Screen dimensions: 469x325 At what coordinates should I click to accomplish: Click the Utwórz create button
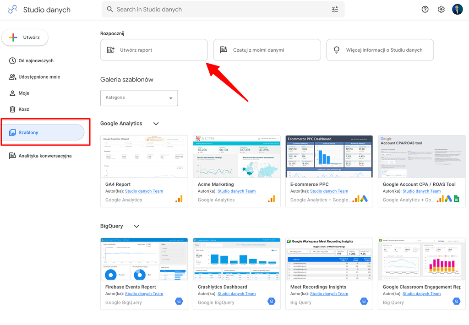click(x=25, y=38)
